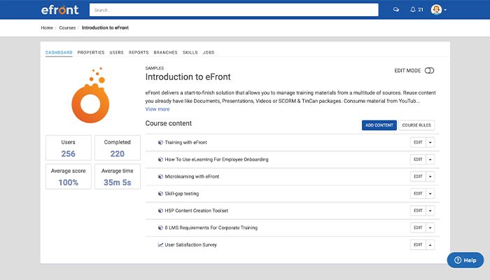The width and height of the screenshot is (490, 280).
Task: Click the eFront logo in header
Action: (59, 10)
